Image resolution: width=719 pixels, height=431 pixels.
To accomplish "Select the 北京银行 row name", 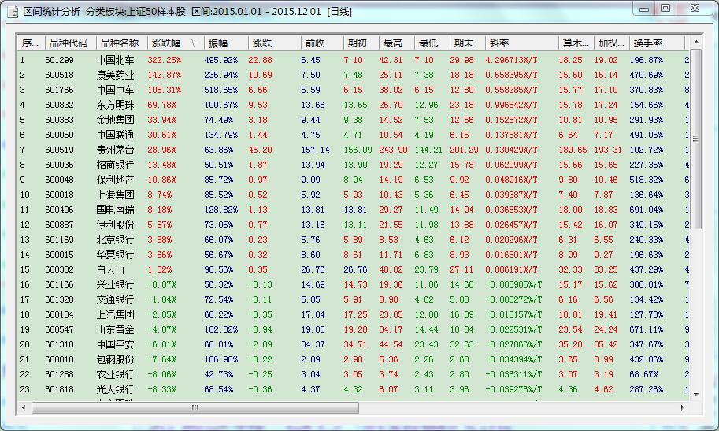I will [x=115, y=240].
